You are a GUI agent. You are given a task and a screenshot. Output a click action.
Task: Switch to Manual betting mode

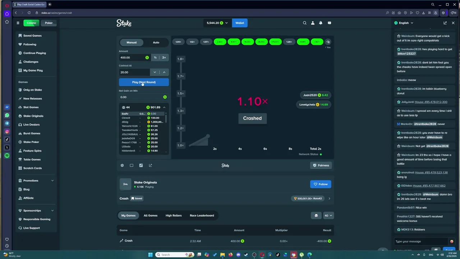[132, 42]
